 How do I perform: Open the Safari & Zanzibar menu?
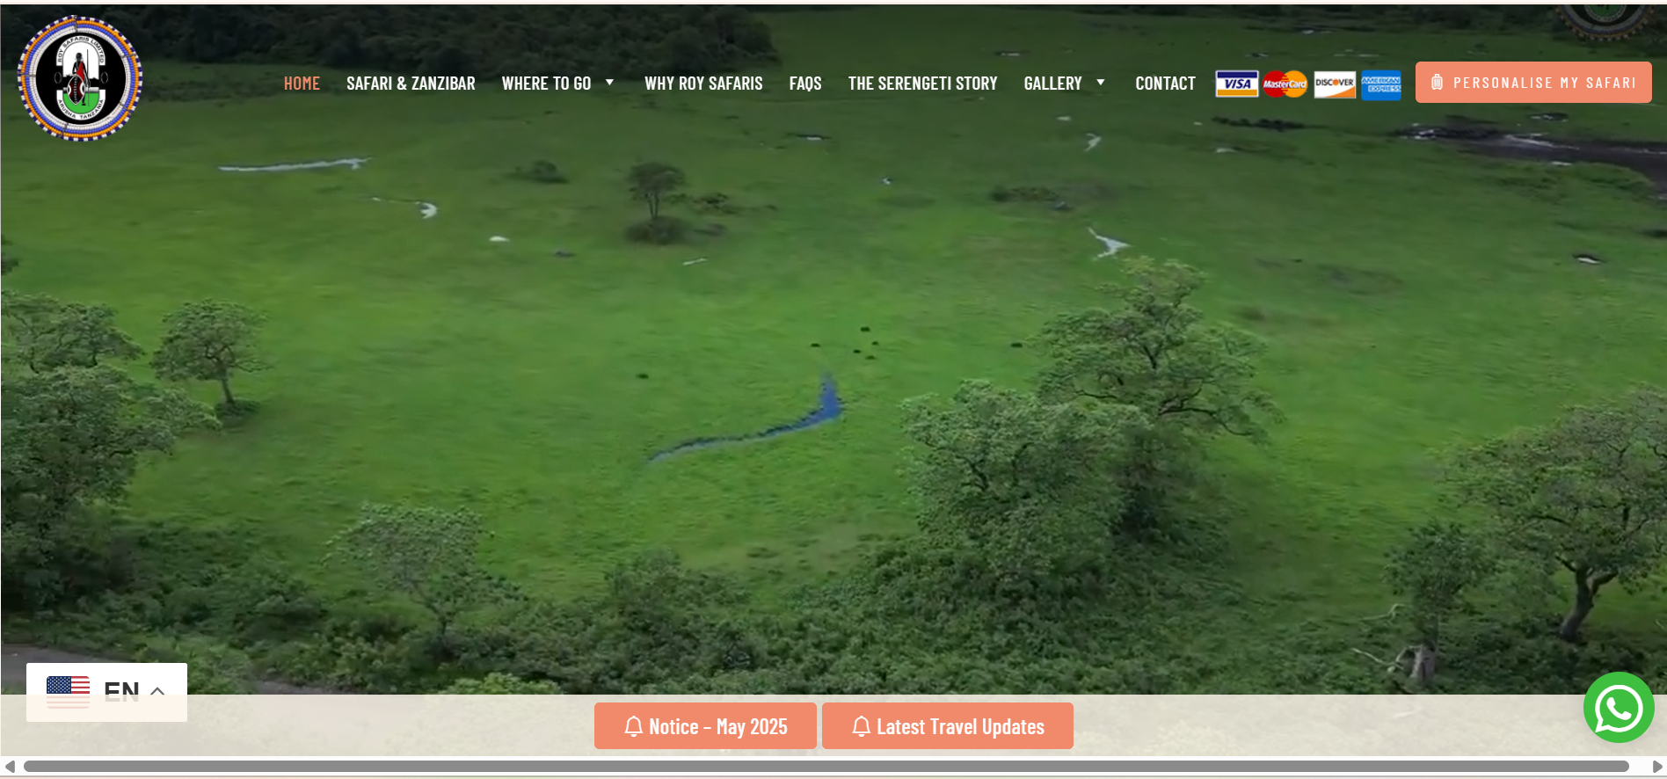(411, 84)
